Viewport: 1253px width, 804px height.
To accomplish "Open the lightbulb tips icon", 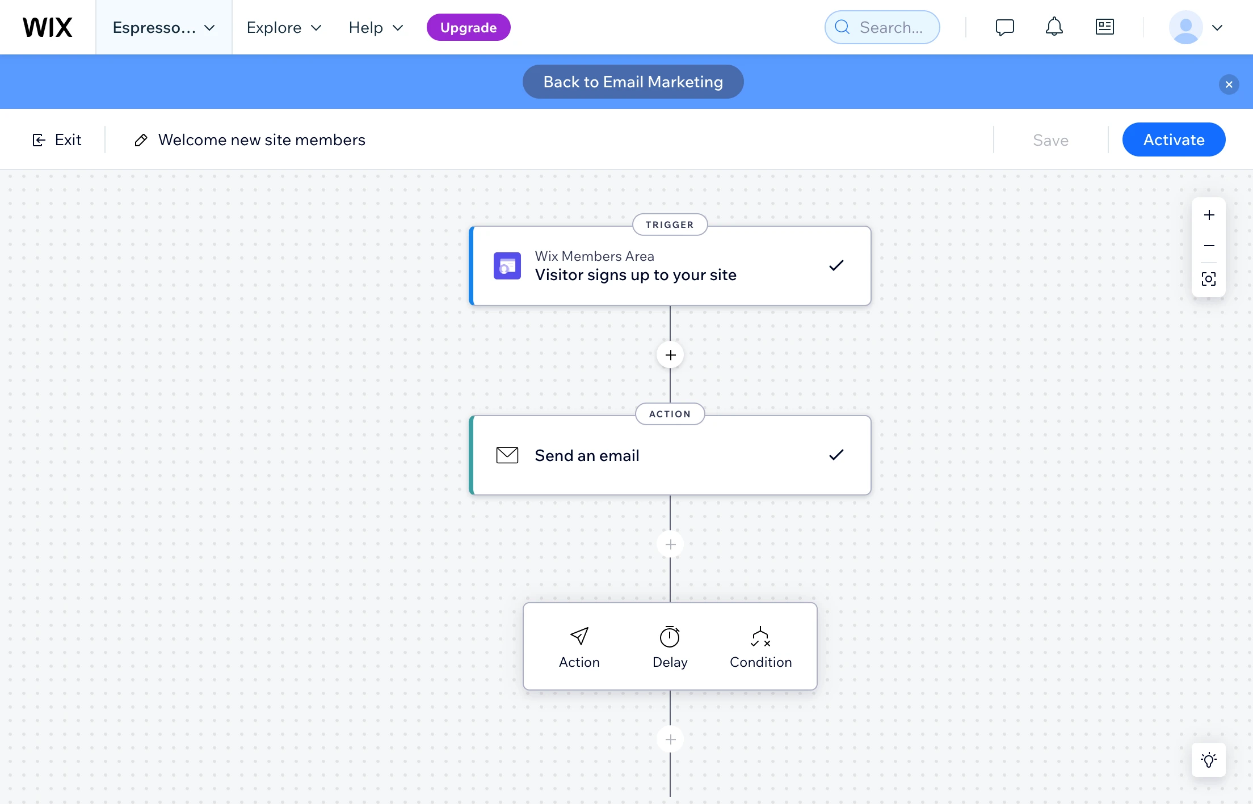I will pos(1209,760).
